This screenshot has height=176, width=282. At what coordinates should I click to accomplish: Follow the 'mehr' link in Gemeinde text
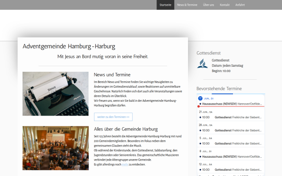[125, 165]
